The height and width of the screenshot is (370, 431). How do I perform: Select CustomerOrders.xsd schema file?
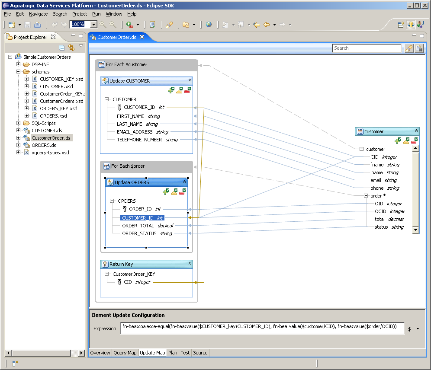[61, 101]
